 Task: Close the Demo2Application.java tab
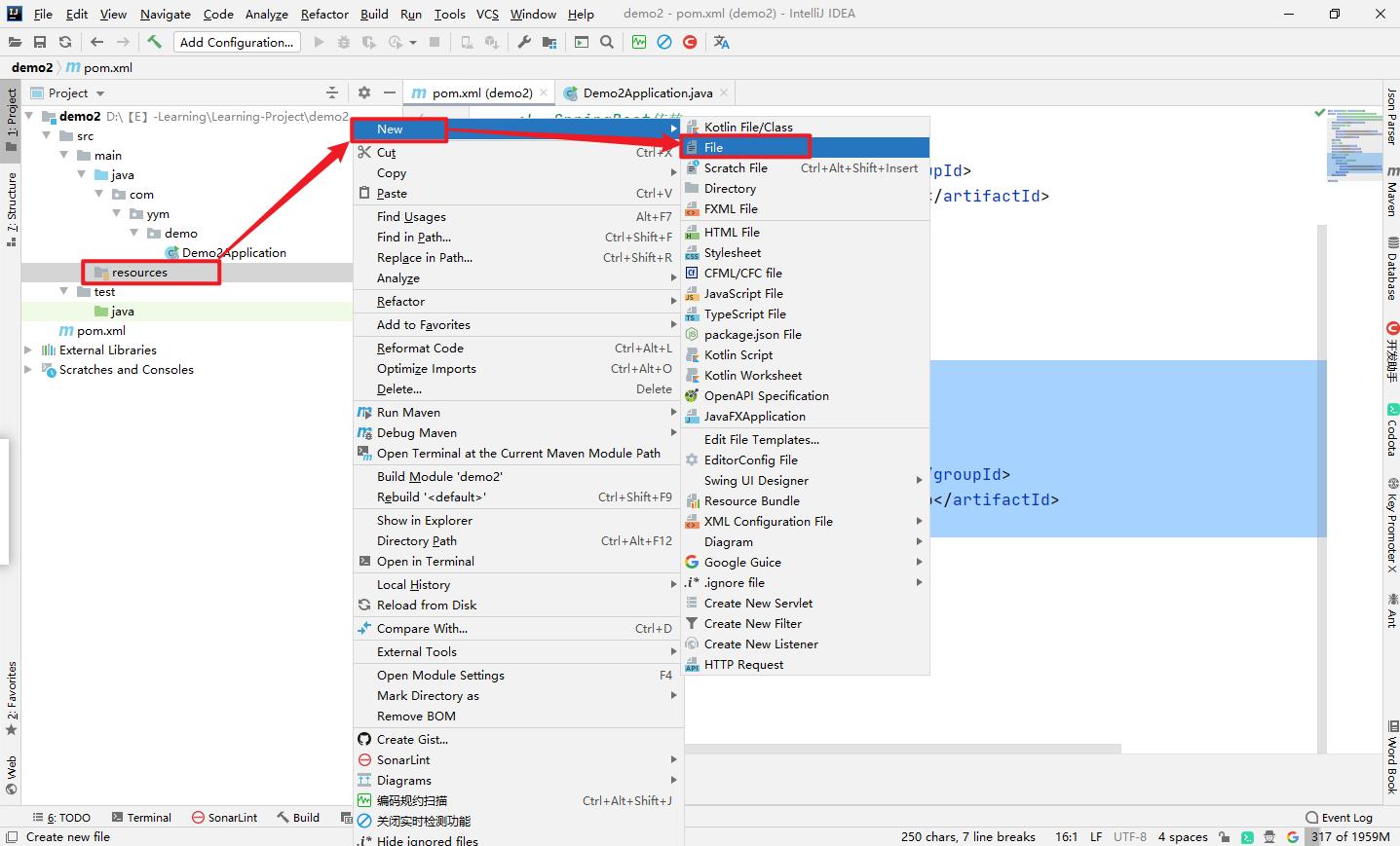(724, 93)
